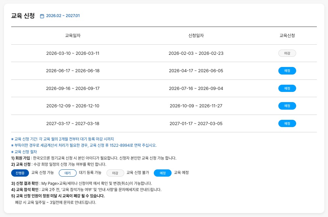Select the gray 마감 legend badge
This screenshot has height=217, width=328.
[115, 173]
